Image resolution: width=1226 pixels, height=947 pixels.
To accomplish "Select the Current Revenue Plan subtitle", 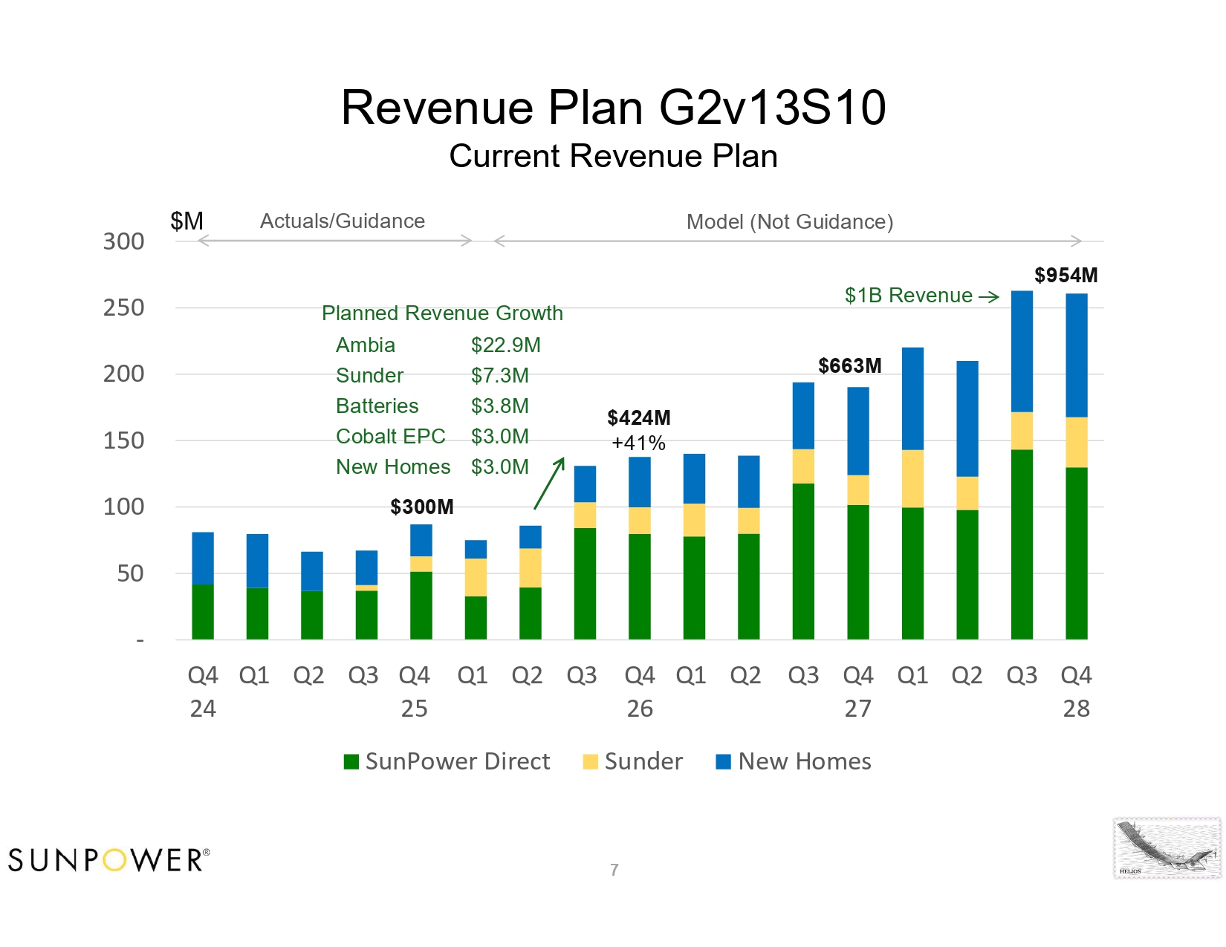I will pyautogui.click(x=613, y=157).
